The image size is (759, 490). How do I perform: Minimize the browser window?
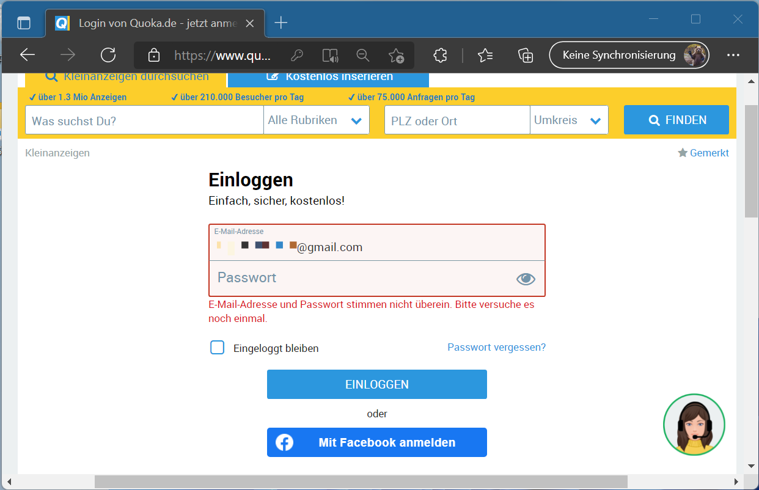point(654,20)
